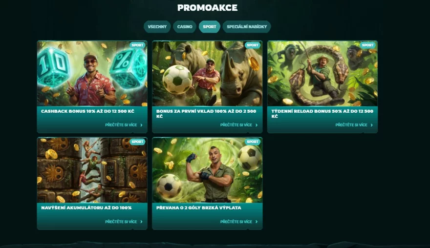Open the 2-goal lead early payout image
Image resolution: width=430 pixels, height=248 pixels.
(207, 170)
